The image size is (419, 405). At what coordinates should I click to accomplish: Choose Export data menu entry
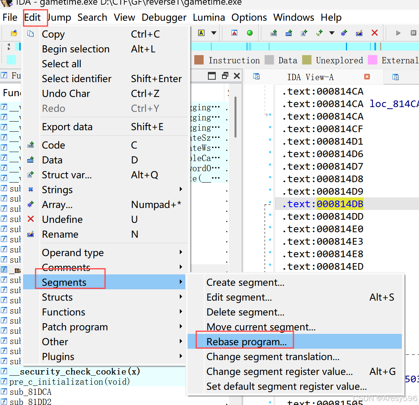point(104,127)
